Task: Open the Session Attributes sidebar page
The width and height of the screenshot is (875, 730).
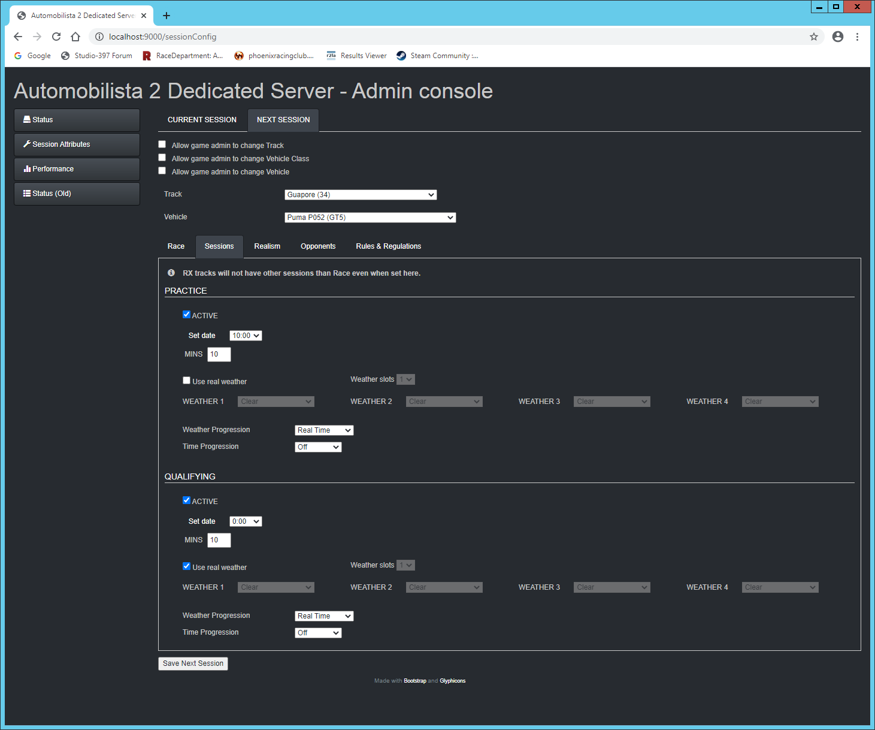Action: click(x=77, y=144)
